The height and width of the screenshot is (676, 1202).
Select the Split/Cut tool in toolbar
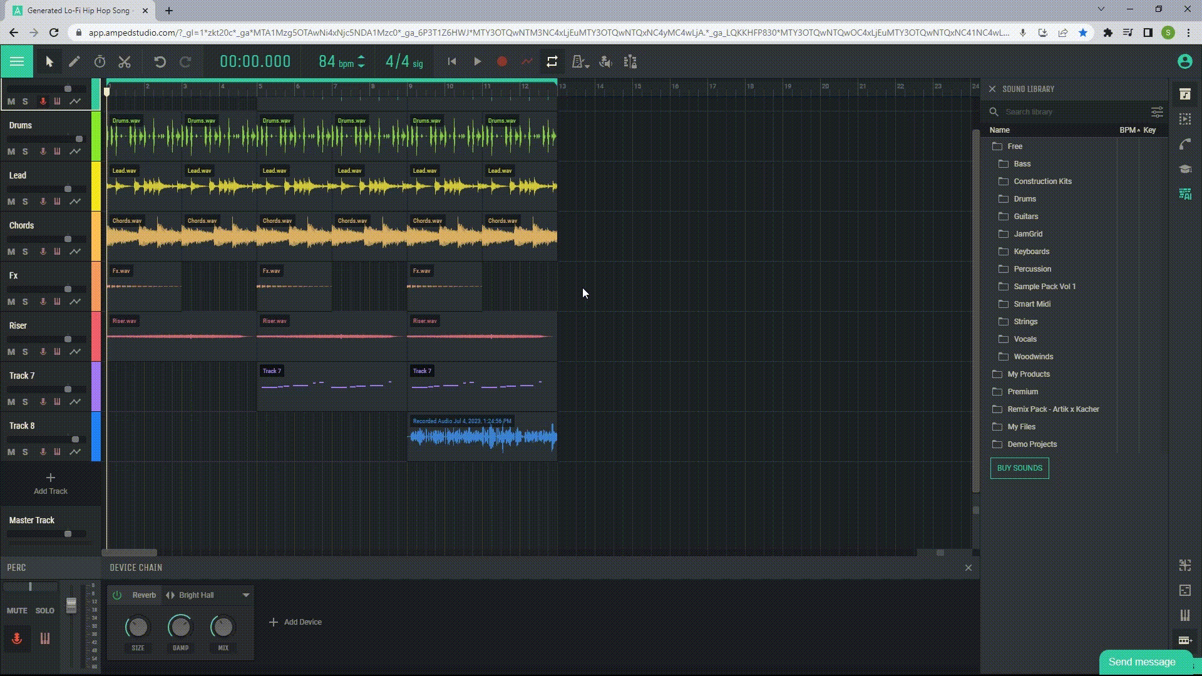pyautogui.click(x=124, y=62)
